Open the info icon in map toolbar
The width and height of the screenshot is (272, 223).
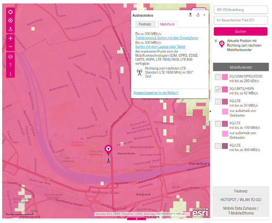pos(11,74)
